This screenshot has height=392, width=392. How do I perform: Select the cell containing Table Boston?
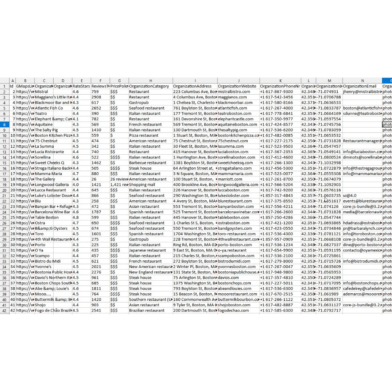(x=47, y=217)
